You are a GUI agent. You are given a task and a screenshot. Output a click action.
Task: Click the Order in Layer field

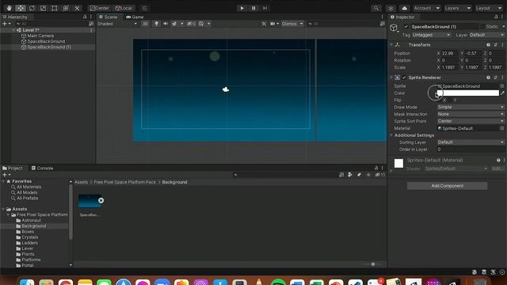pyautogui.click(x=471, y=150)
